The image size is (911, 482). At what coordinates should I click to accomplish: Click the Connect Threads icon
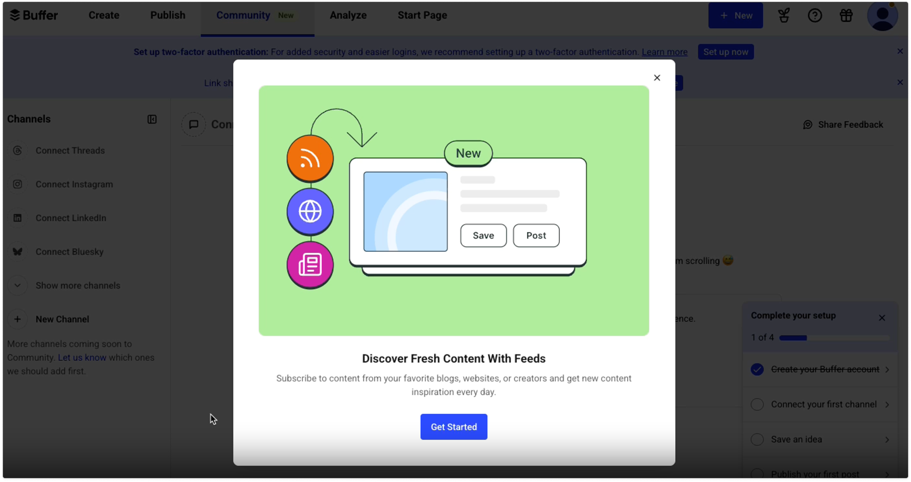[17, 151]
